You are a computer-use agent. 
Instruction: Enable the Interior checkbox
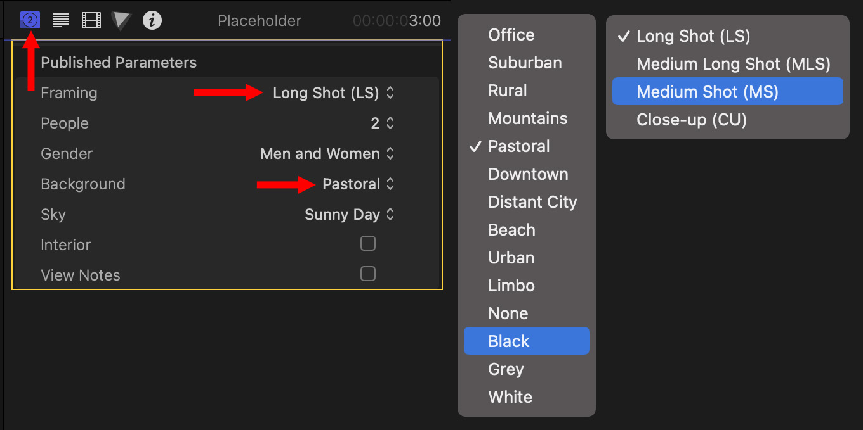368,243
